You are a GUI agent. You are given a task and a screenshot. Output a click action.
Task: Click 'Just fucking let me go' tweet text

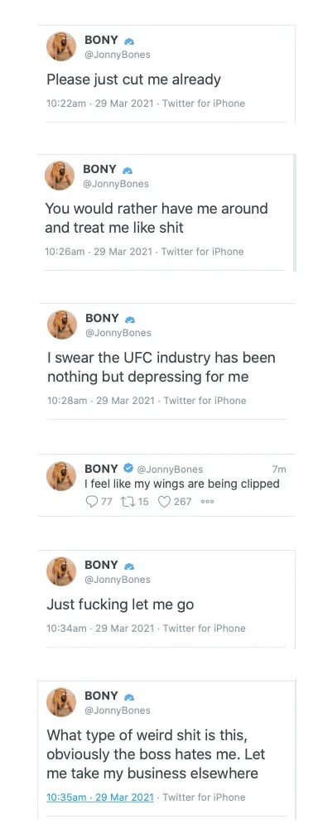coord(120,605)
